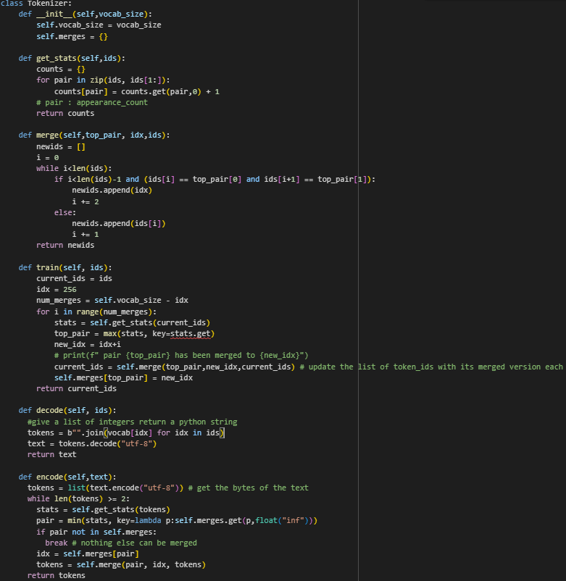566x581 pixels.
Task: Click the 'i += 1' line
Action: (86, 235)
